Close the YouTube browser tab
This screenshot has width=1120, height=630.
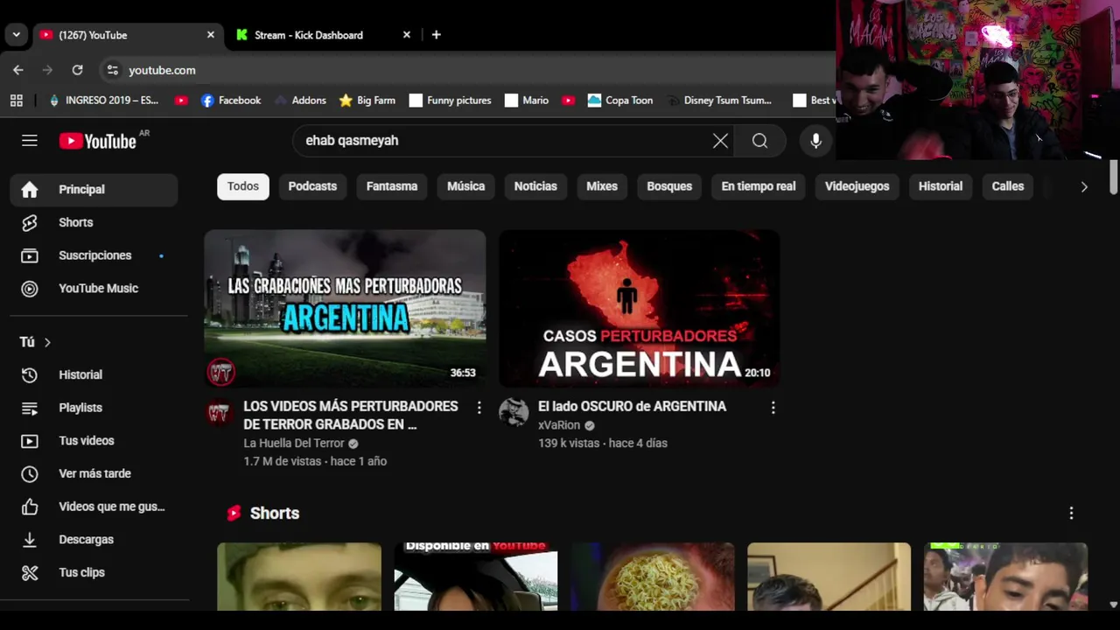click(x=210, y=35)
